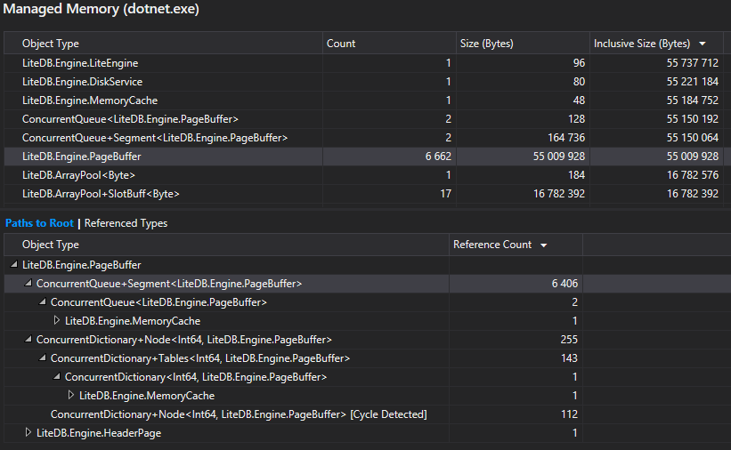Click inclusive size value 16 782 576
This screenshot has width=731, height=450.
click(x=693, y=175)
